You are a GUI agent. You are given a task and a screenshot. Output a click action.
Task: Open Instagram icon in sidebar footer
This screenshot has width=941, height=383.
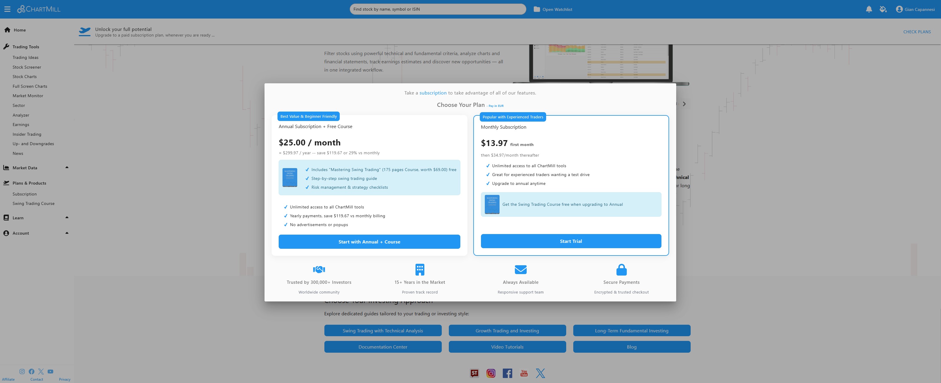22,371
